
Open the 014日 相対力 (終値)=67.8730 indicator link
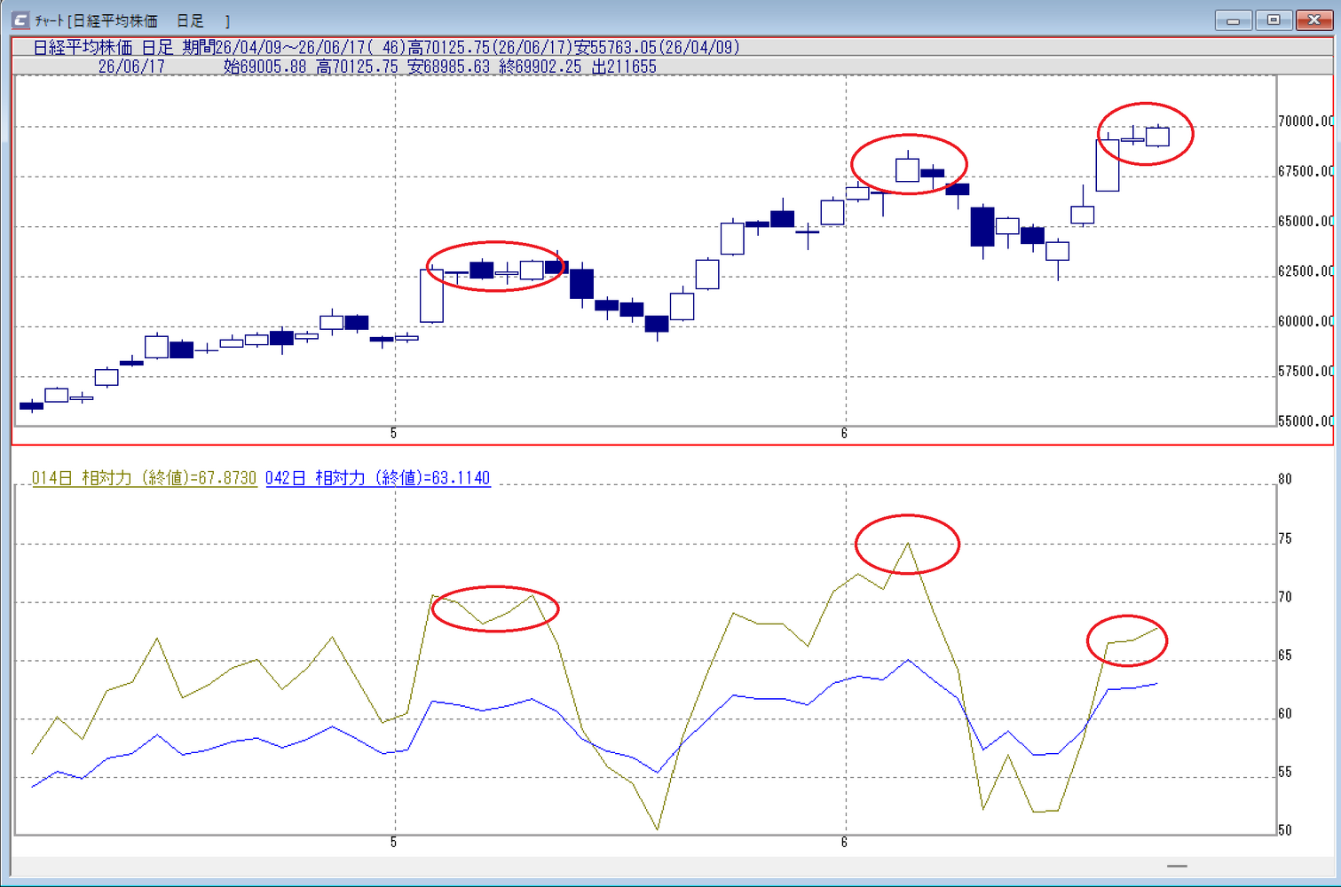[145, 478]
